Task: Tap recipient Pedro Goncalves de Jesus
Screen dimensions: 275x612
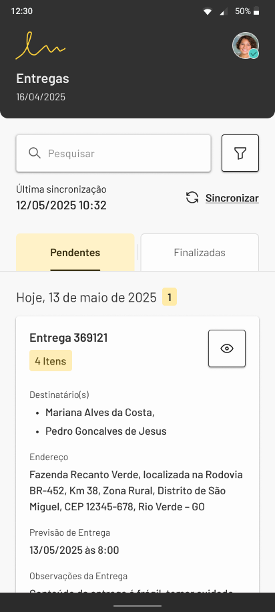Action: [x=106, y=431]
